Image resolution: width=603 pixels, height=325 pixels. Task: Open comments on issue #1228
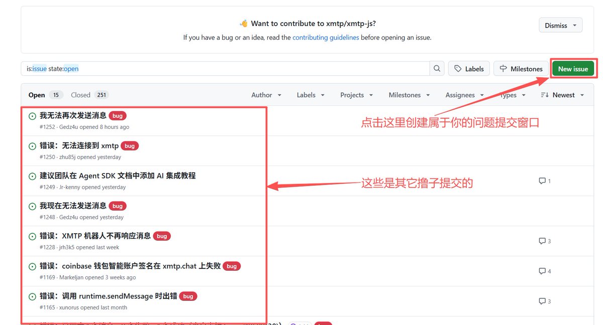click(x=545, y=241)
